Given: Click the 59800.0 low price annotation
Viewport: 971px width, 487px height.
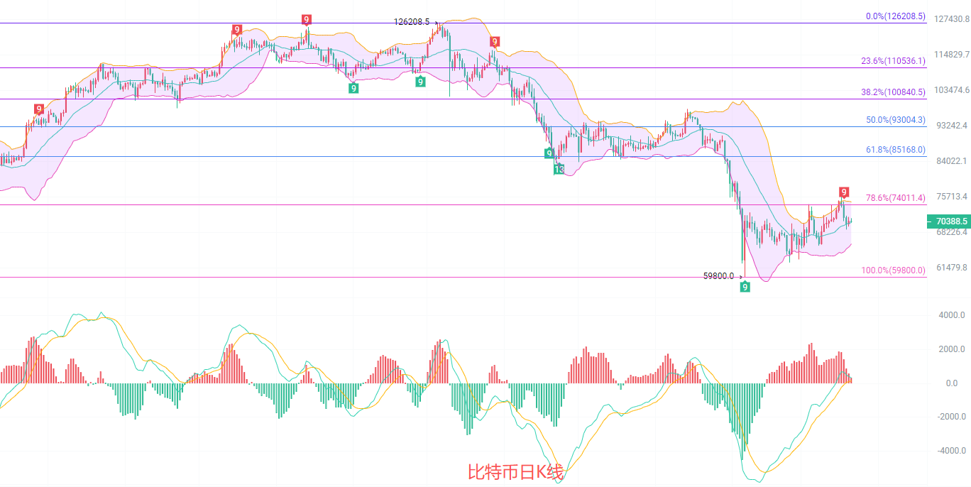Looking at the screenshot, I should pyautogui.click(x=718, y=276).
